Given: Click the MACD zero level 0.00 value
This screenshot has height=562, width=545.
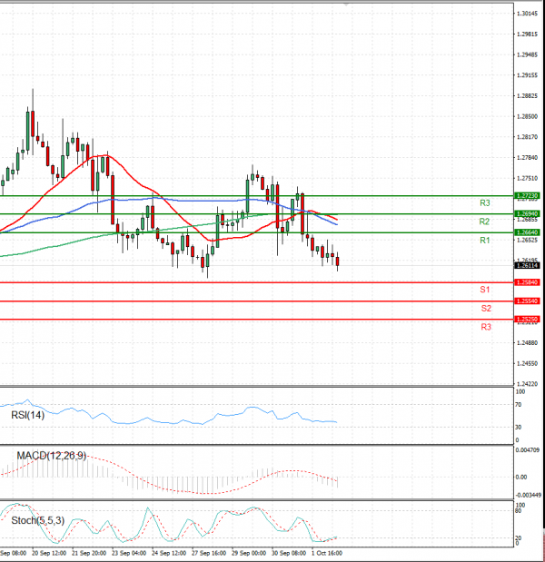Looking at the screenshot, I should 521,477.
